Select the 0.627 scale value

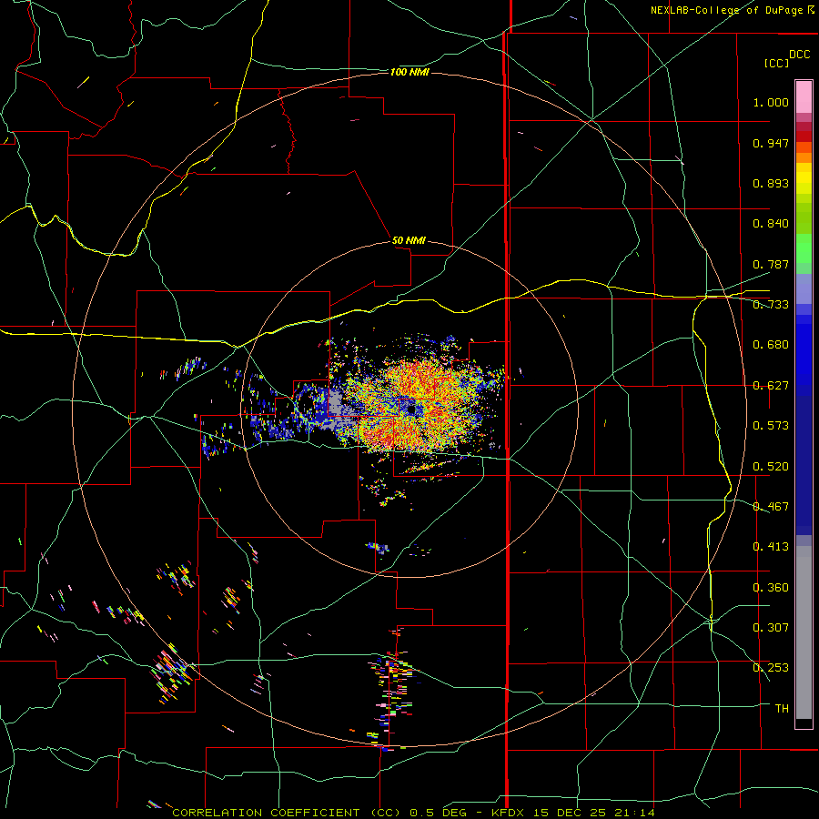coord(771,386)
